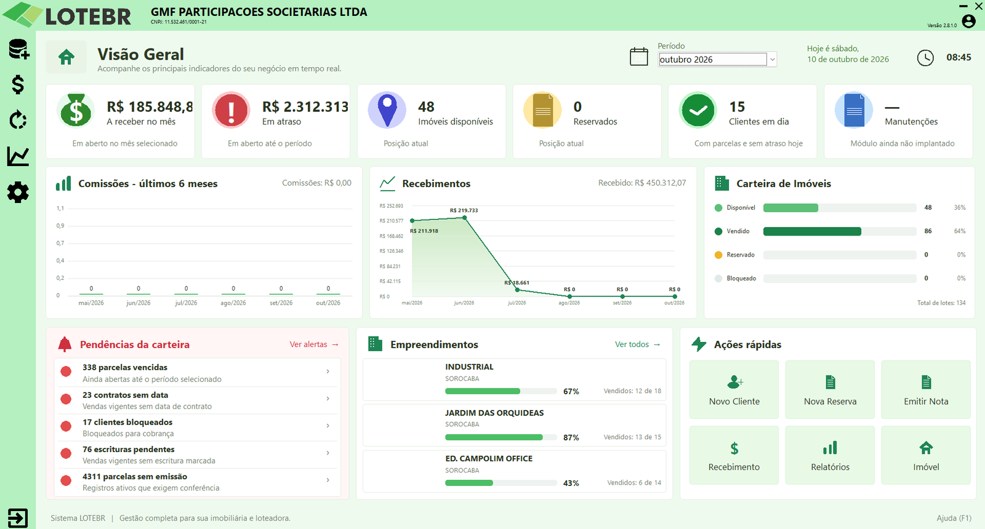
Task: Click the Disponível portfolio progress bar
Action: [840, 208]
